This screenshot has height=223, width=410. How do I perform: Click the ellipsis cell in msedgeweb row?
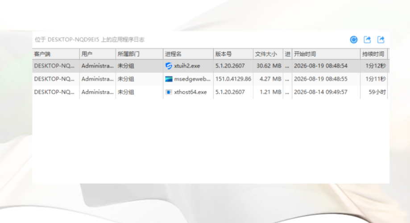[287, 79]
